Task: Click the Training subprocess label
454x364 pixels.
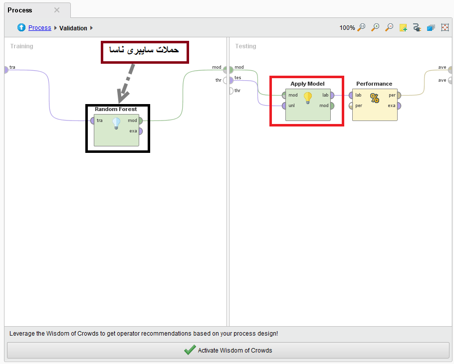Action: tap(22, 46)
